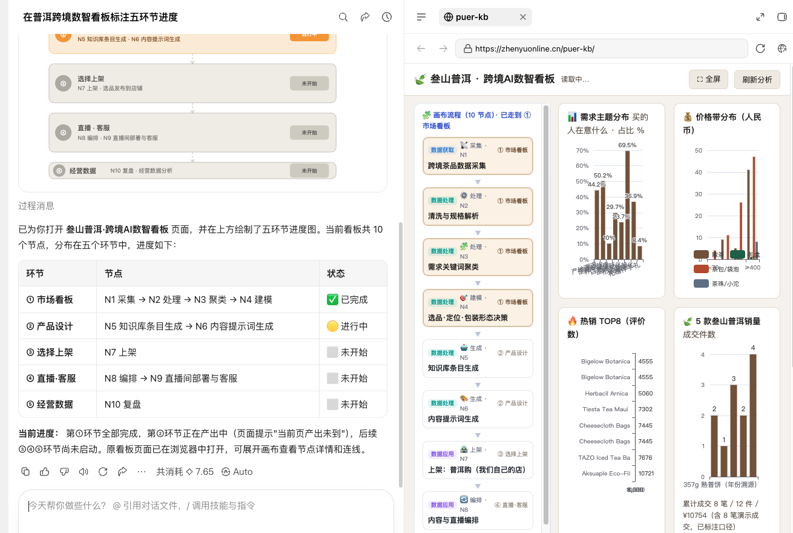Expand the browser panel with diagonal arrows icon
Image resolution: width=793 pixels, height=533 pixels.
click(760, 17)
